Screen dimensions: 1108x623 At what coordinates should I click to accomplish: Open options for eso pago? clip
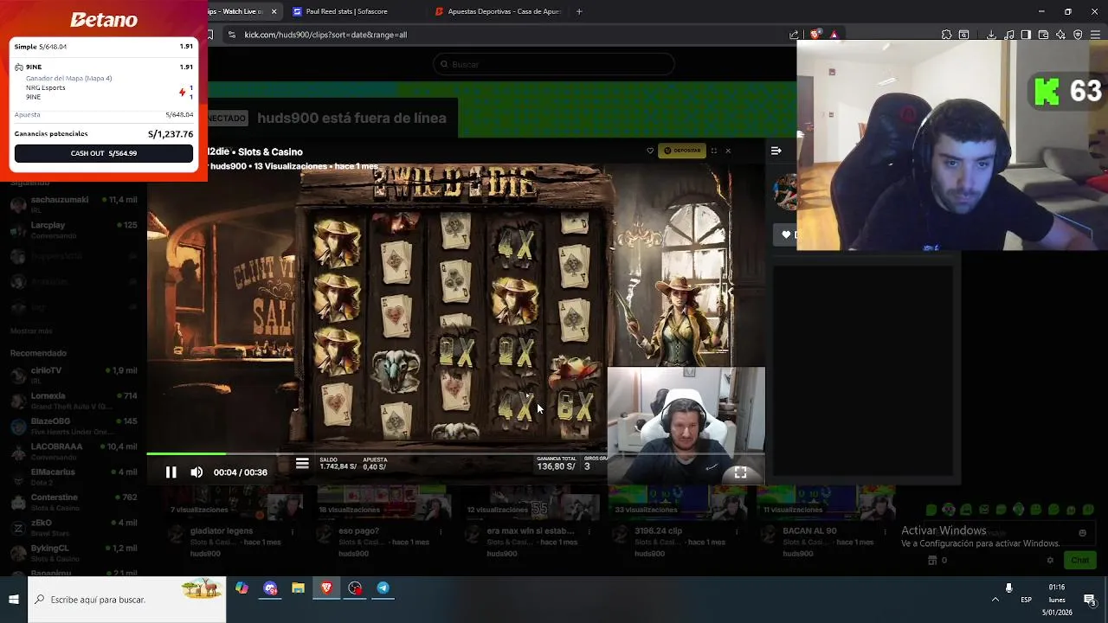tap(441, 531)
